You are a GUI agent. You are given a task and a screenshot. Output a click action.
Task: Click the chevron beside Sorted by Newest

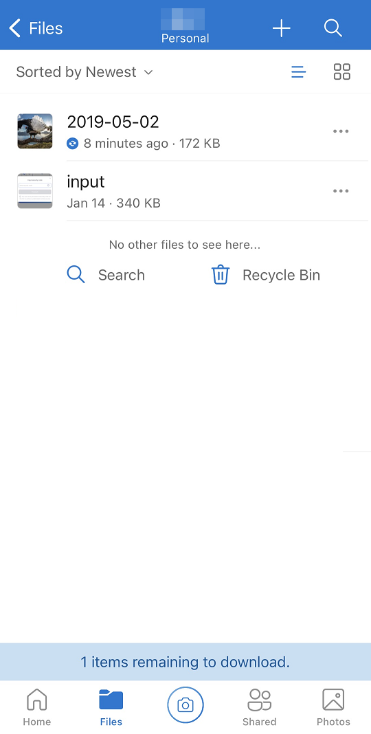[148, 72]
